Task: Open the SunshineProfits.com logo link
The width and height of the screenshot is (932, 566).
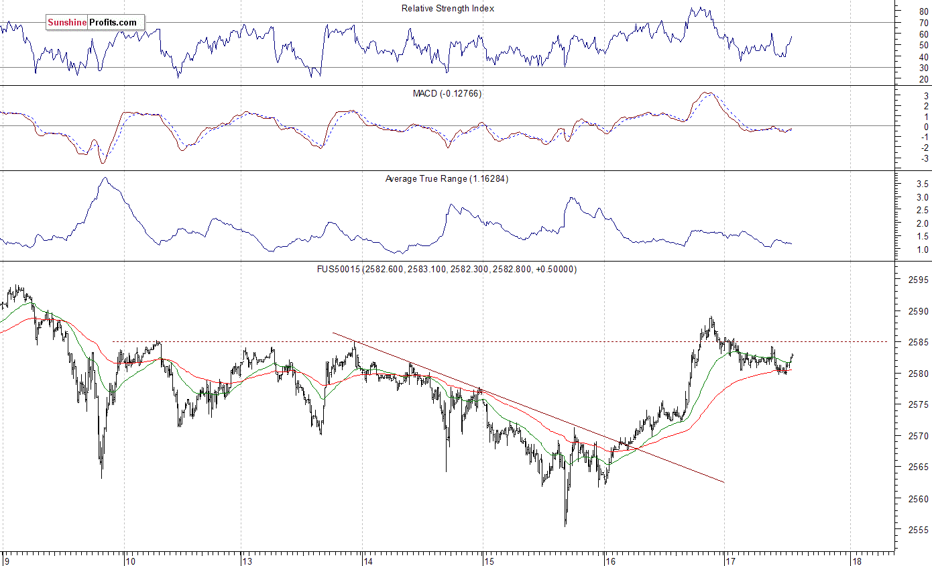Action: [x=95, y=22]
